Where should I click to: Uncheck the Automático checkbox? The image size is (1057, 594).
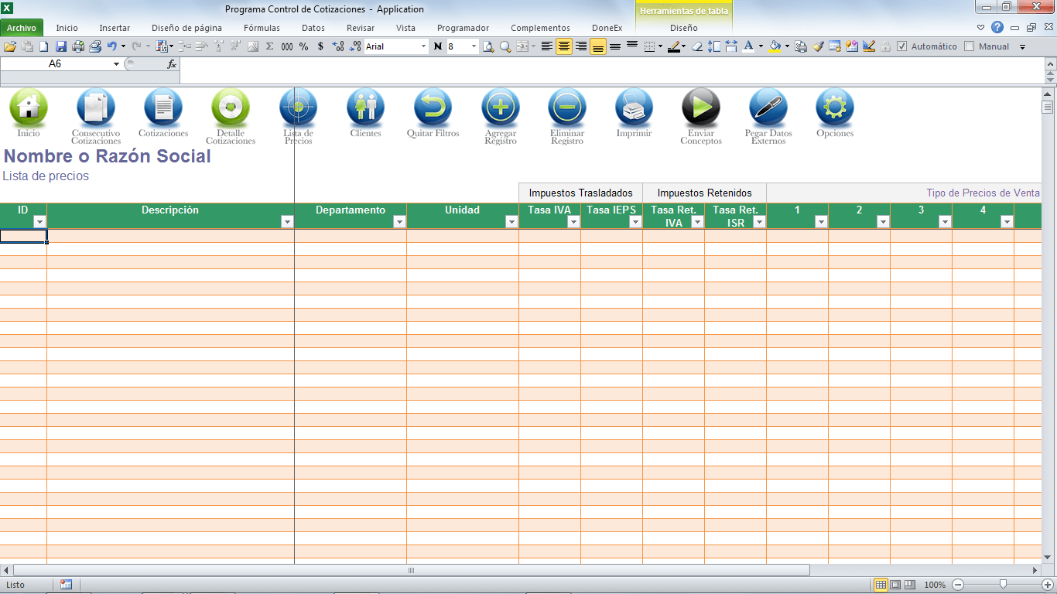901,46
